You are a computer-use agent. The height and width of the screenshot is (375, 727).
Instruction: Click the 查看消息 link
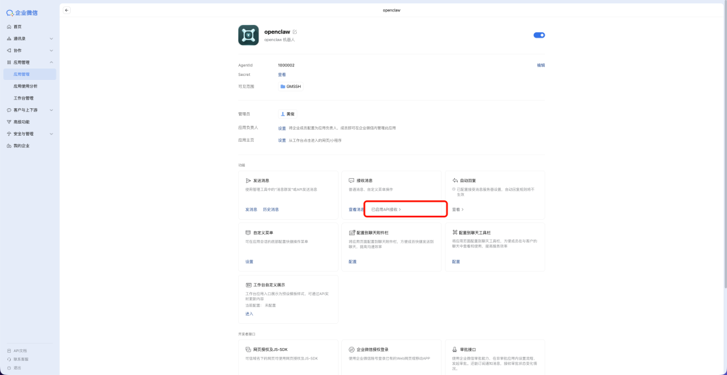coord(357,209)
